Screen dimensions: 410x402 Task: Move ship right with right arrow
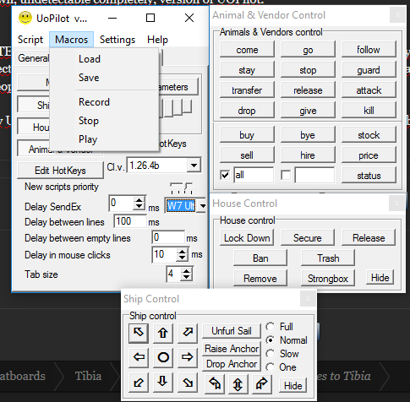point(188,357)
